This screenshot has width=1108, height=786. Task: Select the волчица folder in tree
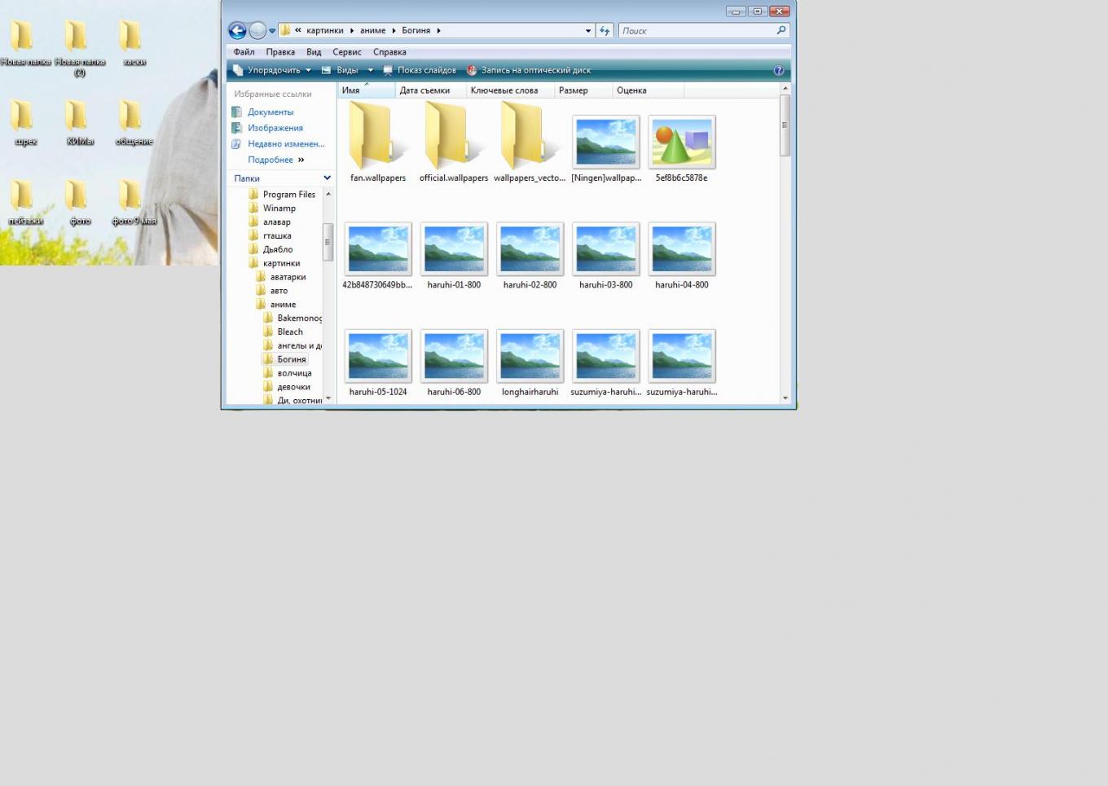click(x=294, y=373)
